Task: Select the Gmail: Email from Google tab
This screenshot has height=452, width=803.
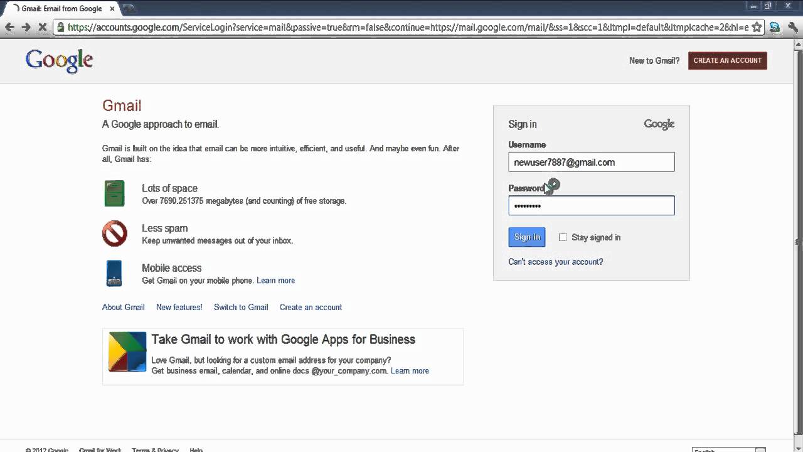Action: tap(61, 9)
